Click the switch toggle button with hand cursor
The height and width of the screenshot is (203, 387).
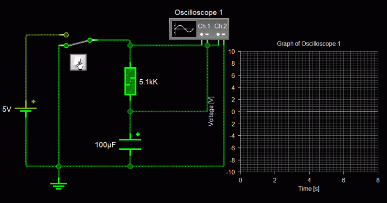coord(78,62)
